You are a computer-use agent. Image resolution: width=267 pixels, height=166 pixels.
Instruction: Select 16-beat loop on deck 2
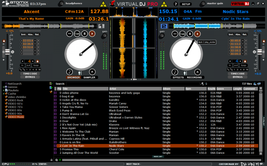coord(247,70)
